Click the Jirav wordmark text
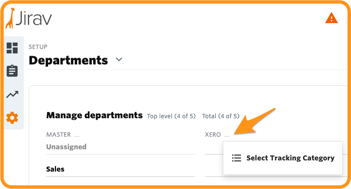The image size is (351, 189). (x=33, y=18)
